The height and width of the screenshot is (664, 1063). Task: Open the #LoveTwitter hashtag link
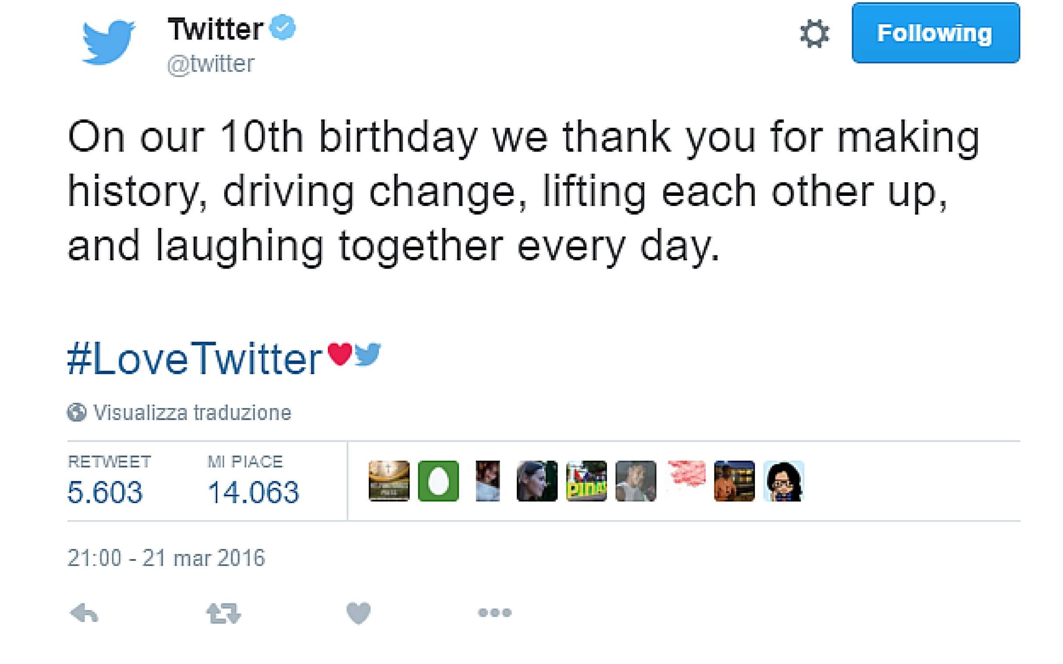195,360
